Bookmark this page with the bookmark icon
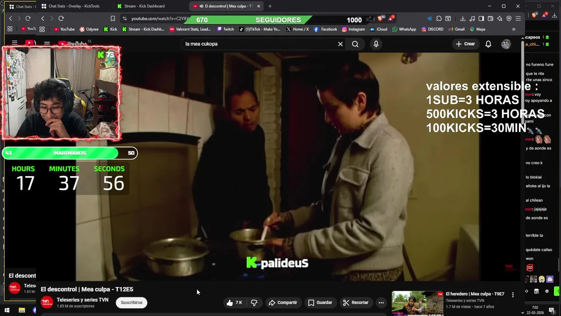 [x=113, y=18]
